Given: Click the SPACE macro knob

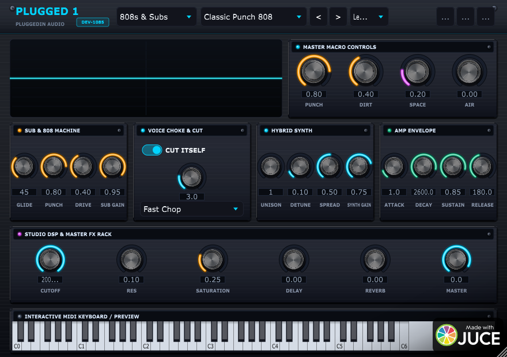Looking at the screenshot, I should coord(417,71).
